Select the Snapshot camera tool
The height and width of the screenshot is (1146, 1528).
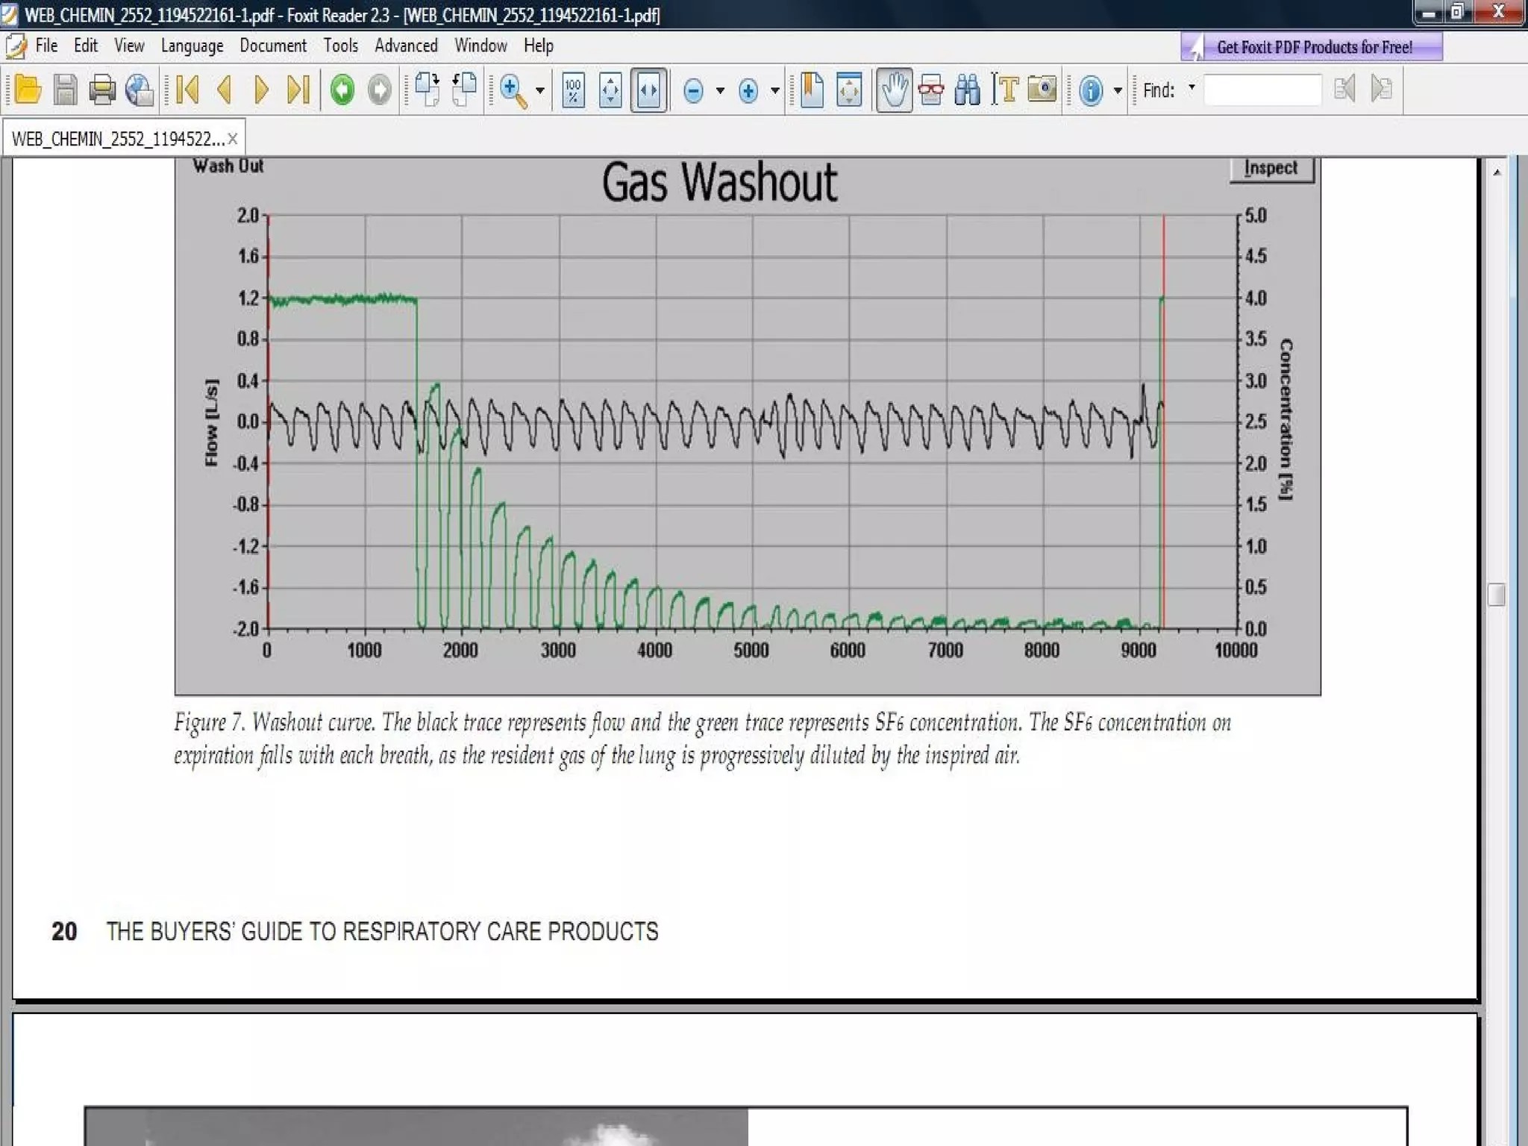point(1042,90)
